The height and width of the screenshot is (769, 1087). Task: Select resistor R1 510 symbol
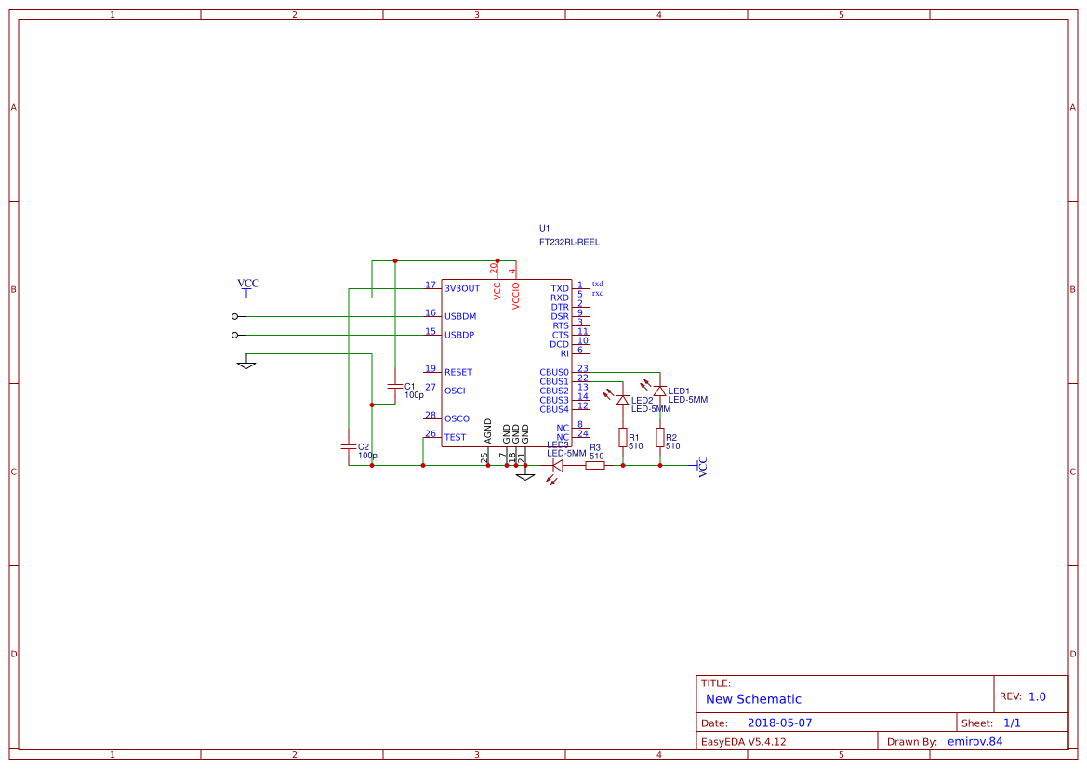[624, 435]
